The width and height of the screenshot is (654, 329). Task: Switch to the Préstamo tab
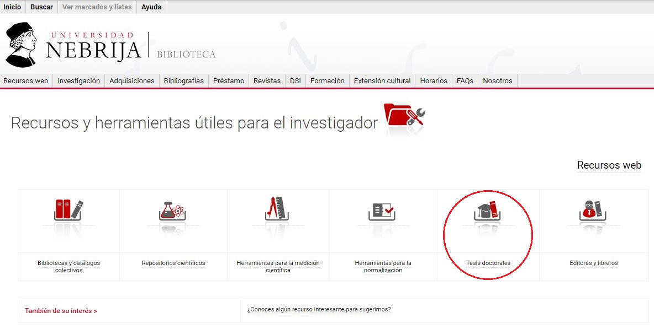tap(229, 81)
